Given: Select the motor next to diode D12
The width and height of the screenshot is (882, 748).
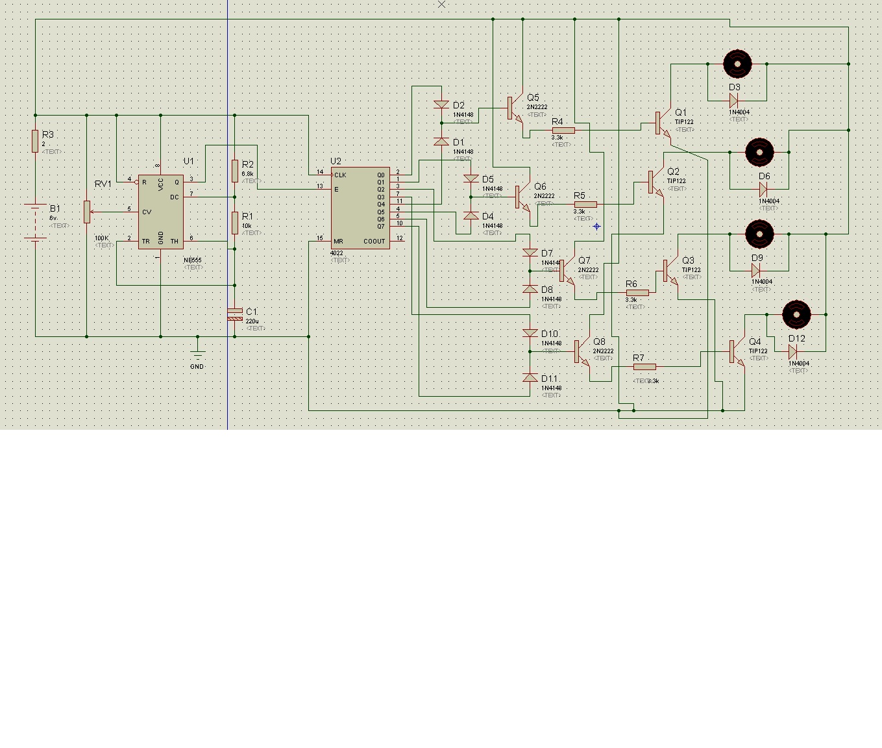Looking at the screenshot, I should (x=796, y=314).
